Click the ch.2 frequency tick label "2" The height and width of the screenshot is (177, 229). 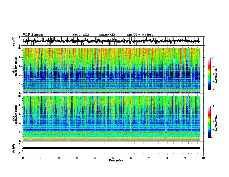(20, 132)
